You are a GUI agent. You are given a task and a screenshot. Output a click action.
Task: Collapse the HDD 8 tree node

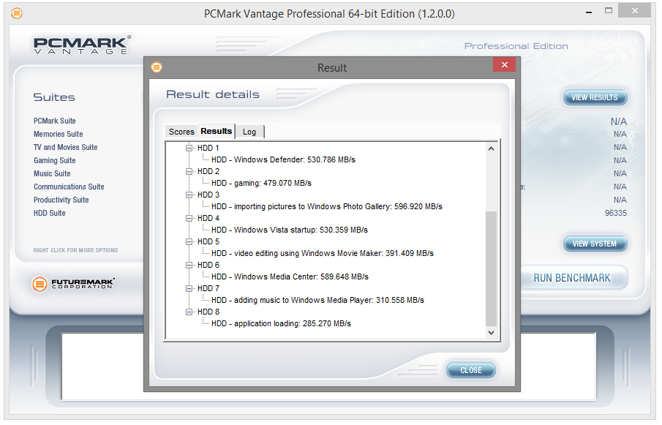[x=189, y=312]
